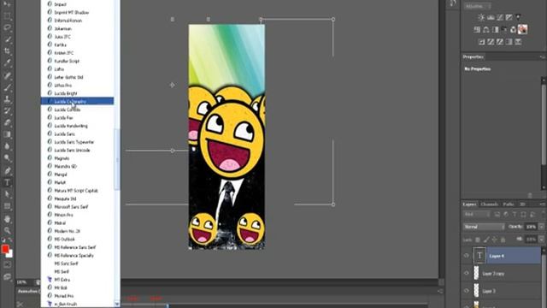
Task: Add a Vibrance adjustment
Action: [x=518, y=17]
